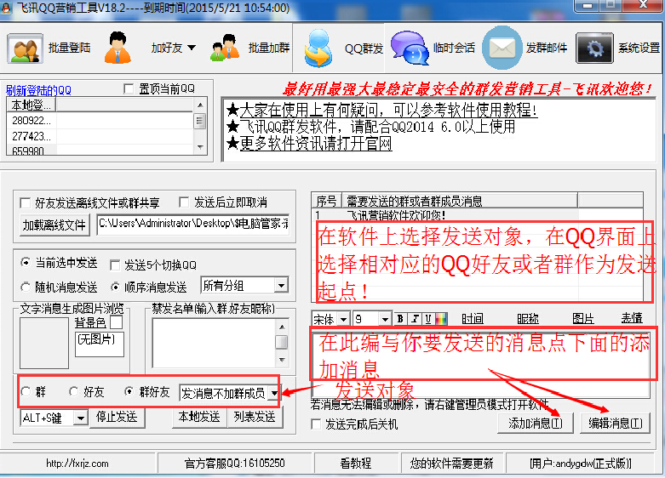The height and width of the screenshot is (478, 665).
Task: Click the QQ list scrollbar down arrow
Action: pos(200,147)
